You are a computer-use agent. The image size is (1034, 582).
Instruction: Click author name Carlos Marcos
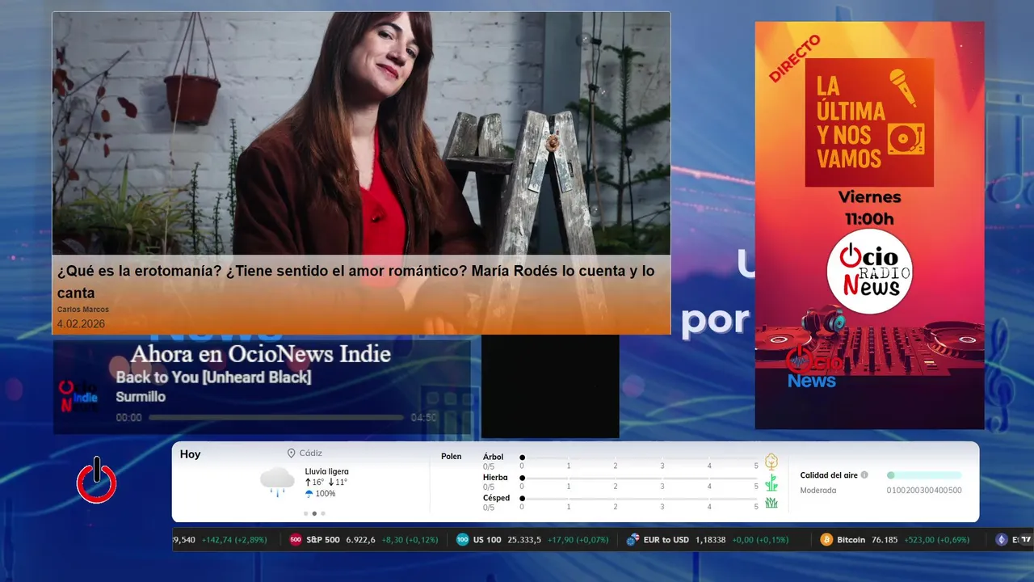click(x=82, y=310)
